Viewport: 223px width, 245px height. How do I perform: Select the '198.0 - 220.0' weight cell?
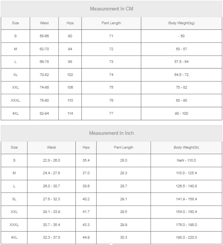click(186, 238)
